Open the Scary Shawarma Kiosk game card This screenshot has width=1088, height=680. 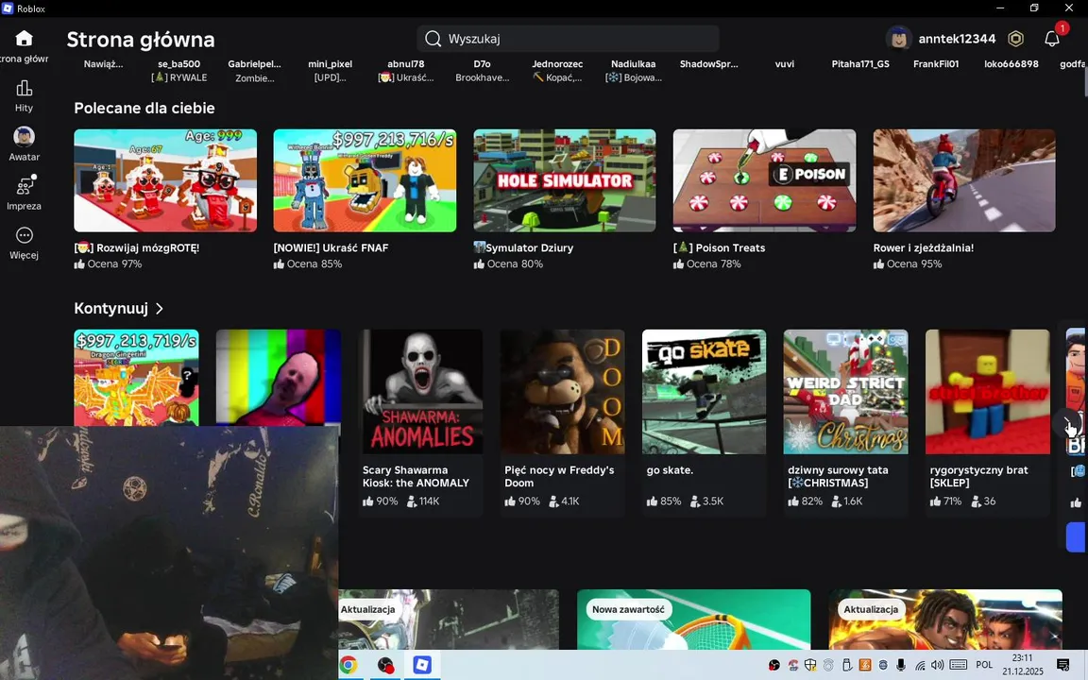(420, 421)
